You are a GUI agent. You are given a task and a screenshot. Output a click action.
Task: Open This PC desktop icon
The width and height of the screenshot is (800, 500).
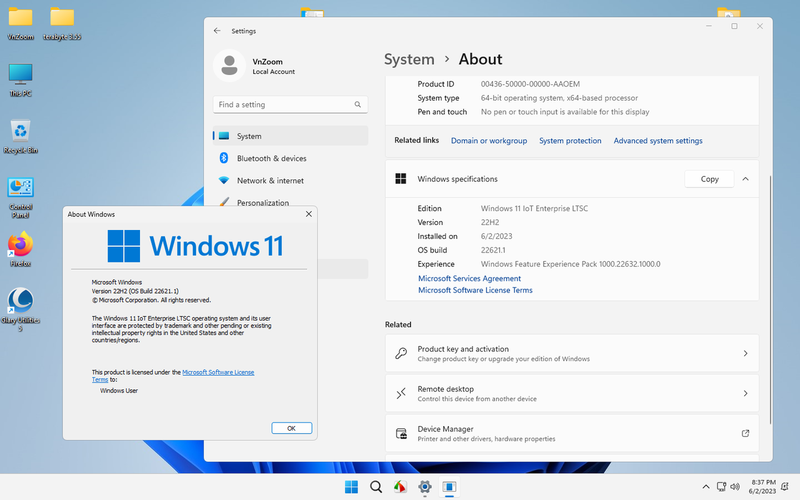coord(21,80)
